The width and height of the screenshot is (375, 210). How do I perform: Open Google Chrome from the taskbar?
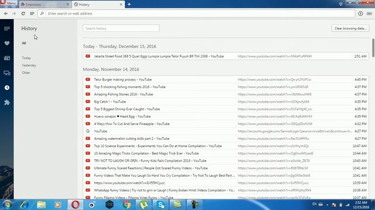(x=127, y=205)
